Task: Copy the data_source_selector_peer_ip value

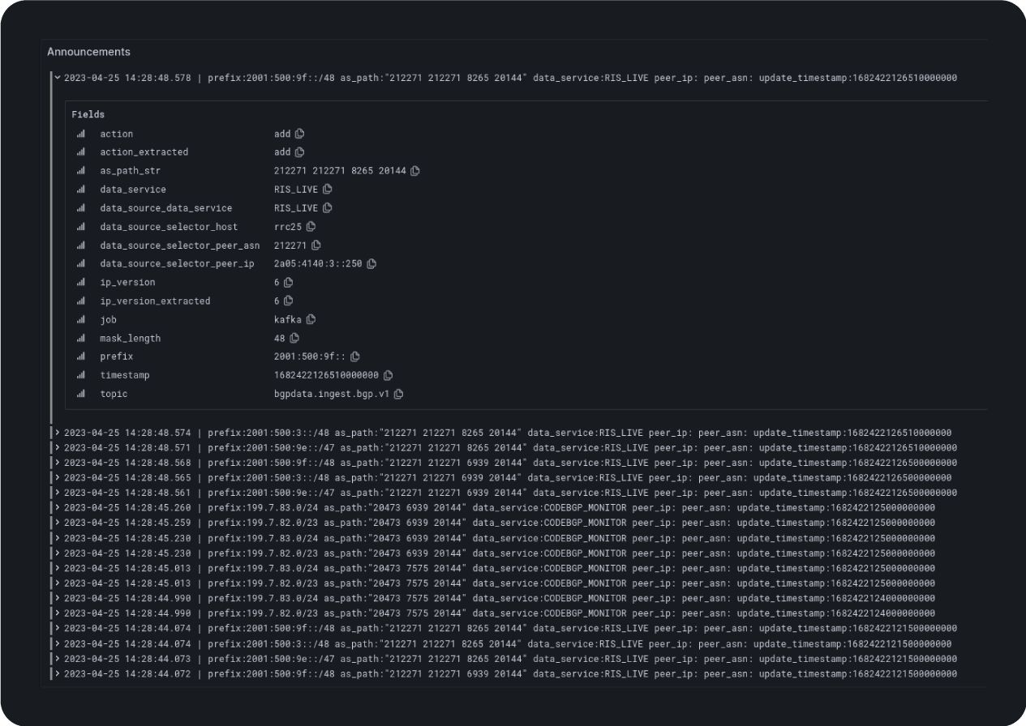Action: pos(371,263)
